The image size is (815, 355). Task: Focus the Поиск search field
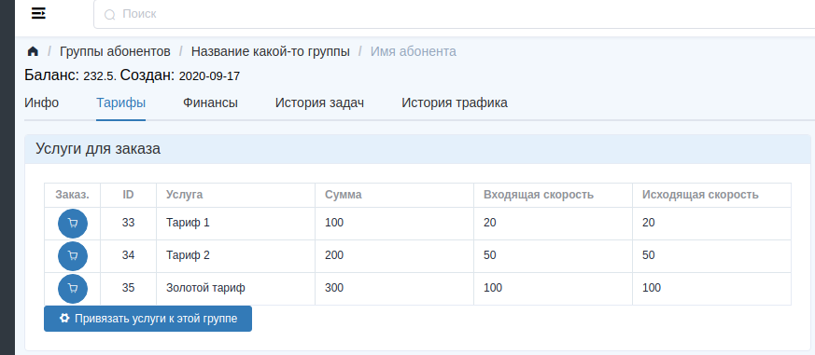pos(455,14)
